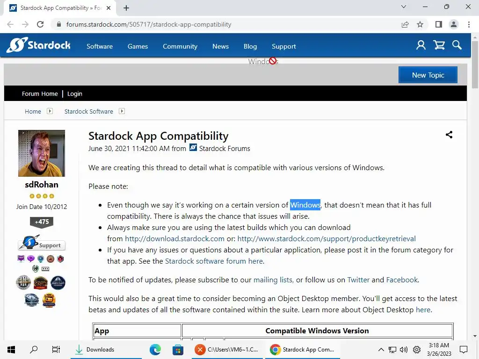This screenshot has height=359, width=479.
Task: Click the page vertical scrollbar thumb
Action: pyautogui.click(x=475, y=64)
